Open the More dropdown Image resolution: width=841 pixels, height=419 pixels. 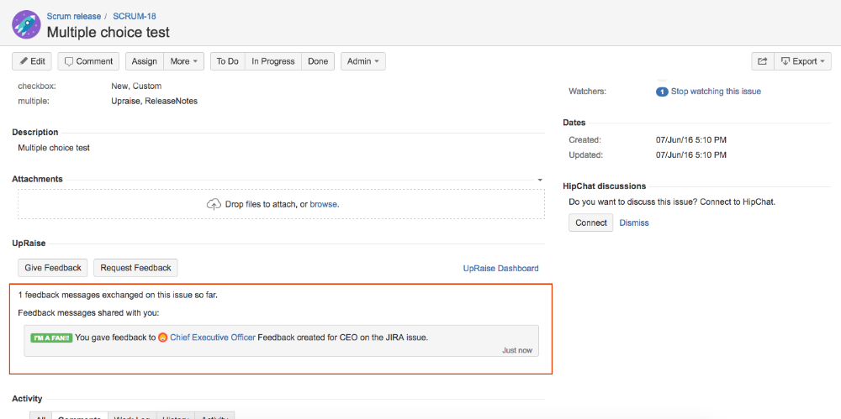pyautogui.click(x=184, y=61)
